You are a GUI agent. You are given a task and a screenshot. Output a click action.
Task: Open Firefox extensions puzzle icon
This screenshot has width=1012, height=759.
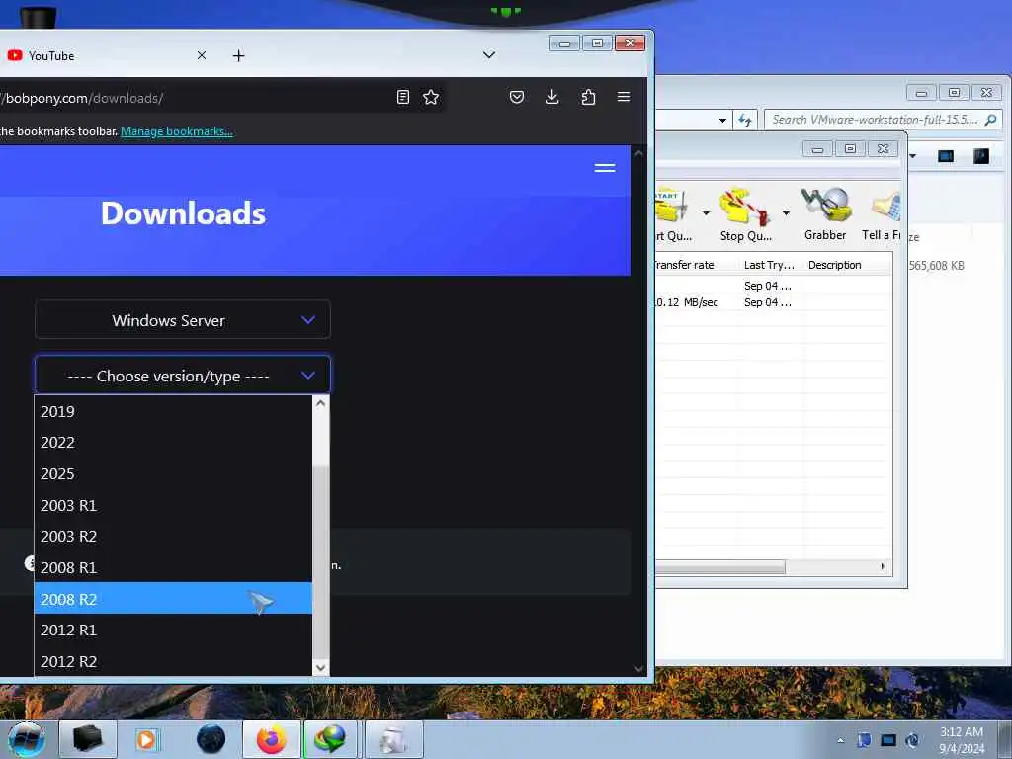(x=587, y=97)
